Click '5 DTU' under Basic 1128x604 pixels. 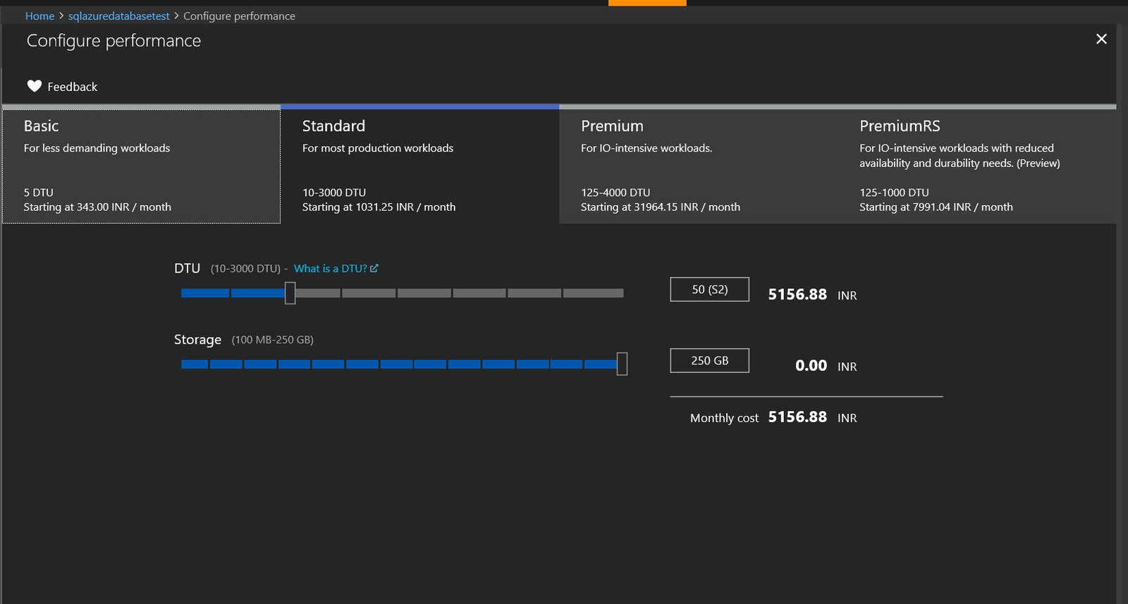[x=38, y=192]
